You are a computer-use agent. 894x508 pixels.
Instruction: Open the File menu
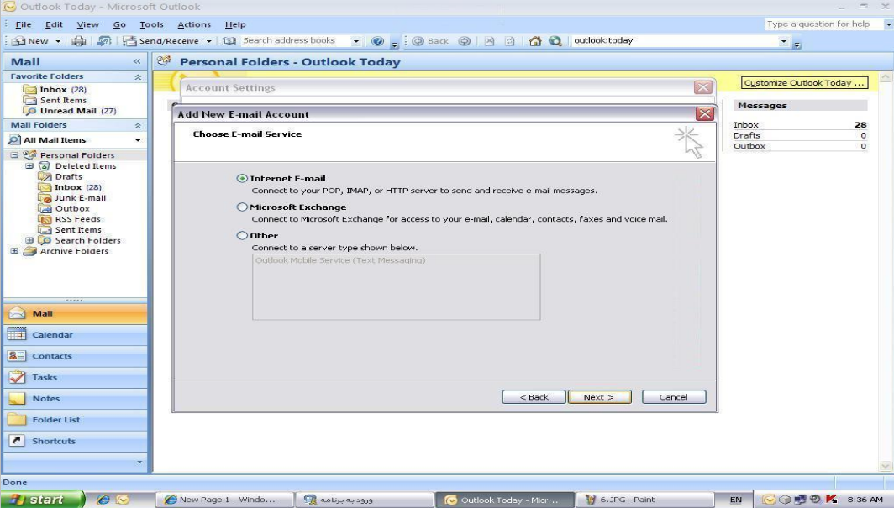click(x=24, y=24)
